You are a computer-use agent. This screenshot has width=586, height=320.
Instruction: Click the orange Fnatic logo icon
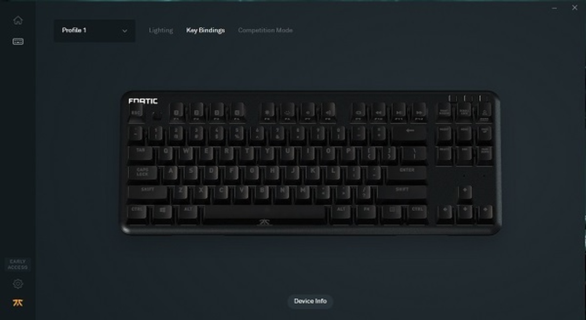coord(18,303)
